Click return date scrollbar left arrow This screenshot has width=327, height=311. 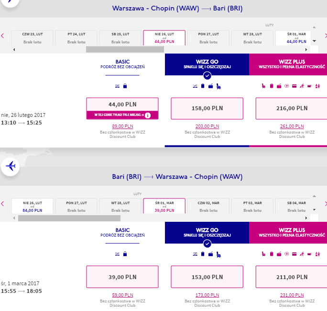click(14, 218)
